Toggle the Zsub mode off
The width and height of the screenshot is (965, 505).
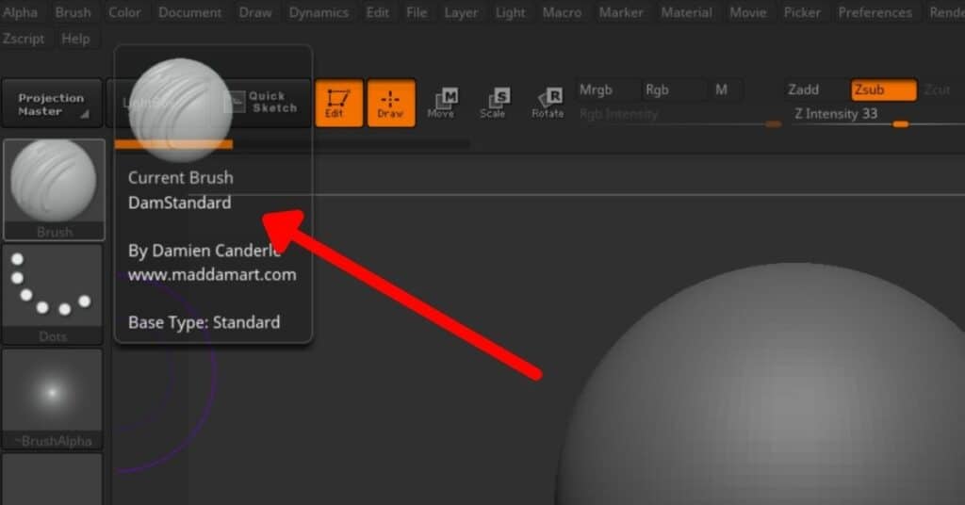(883, 90)
